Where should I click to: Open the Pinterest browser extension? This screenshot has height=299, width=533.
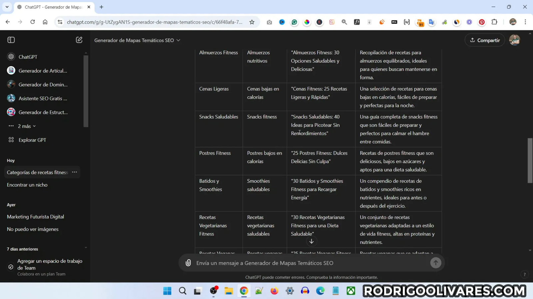coord(482,22)
